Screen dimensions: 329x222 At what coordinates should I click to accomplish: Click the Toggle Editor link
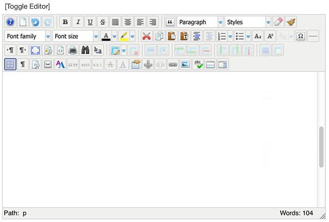(28, 7)
